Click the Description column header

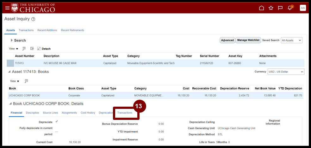(x=51, y=56)
